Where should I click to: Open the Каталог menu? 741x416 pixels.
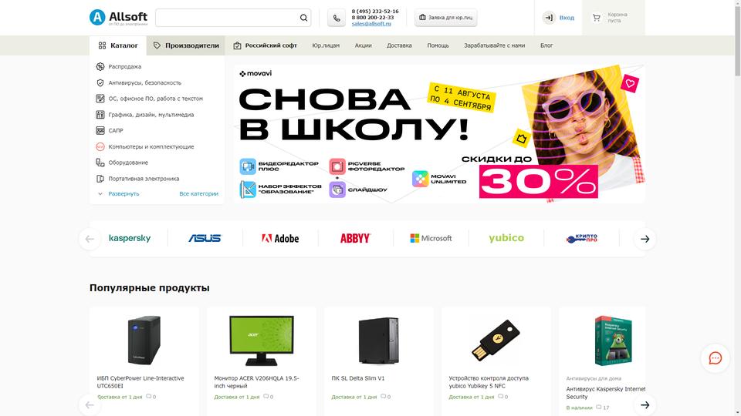[x=117, y=45]
